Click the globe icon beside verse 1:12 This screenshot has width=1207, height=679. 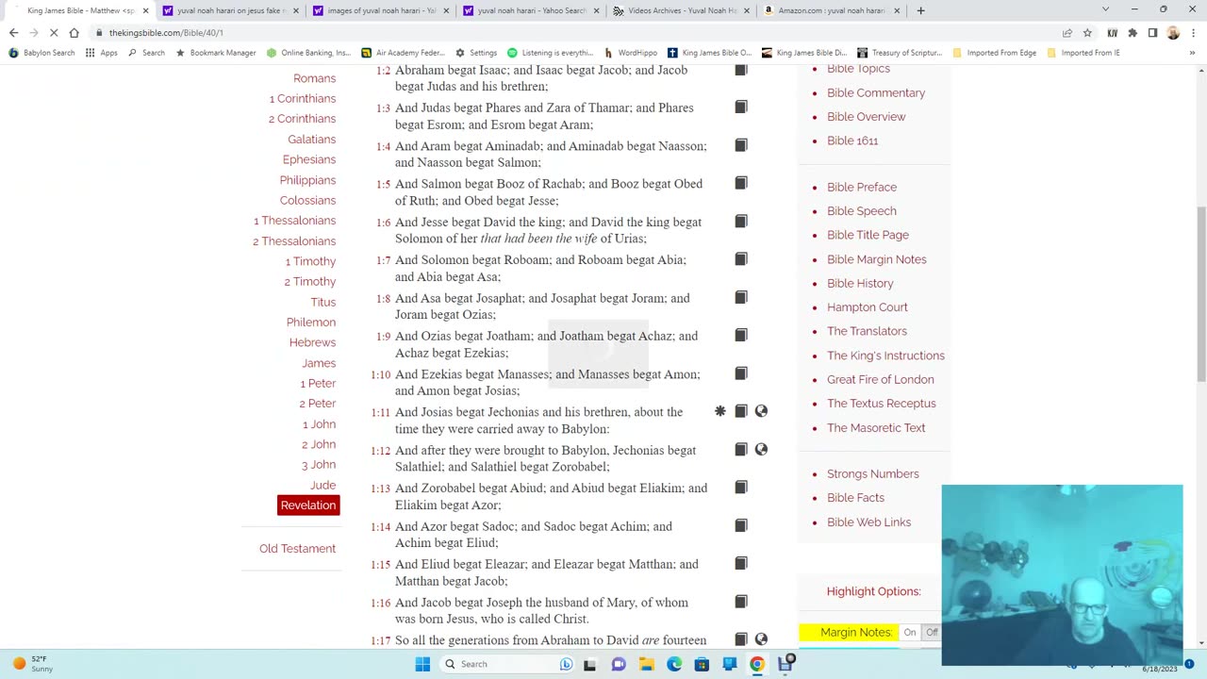coord(761,450)
